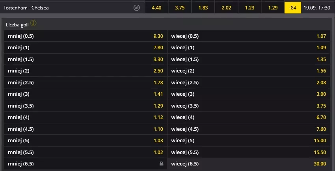Select wiecej (3.5) at 3.75
The height and width of the screenshot is (171, 335).
[x=249, y=106]
